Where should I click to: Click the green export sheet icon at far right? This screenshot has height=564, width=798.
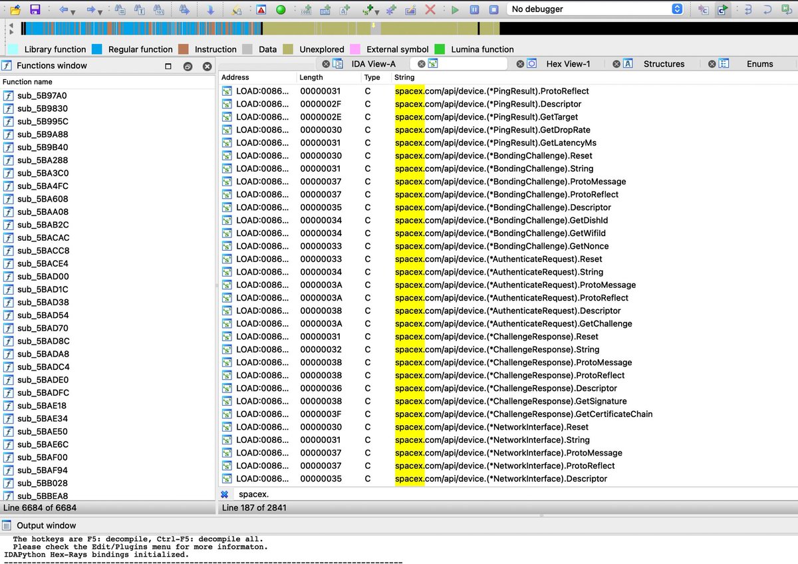[x=787, y=9]
